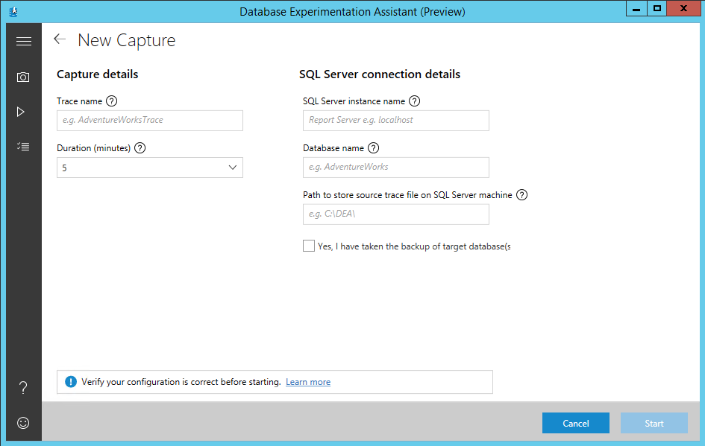The width and height of the screenshot is (705, 446).
Task: Open the Capture section via camera icon
Action: pos(23,77)
